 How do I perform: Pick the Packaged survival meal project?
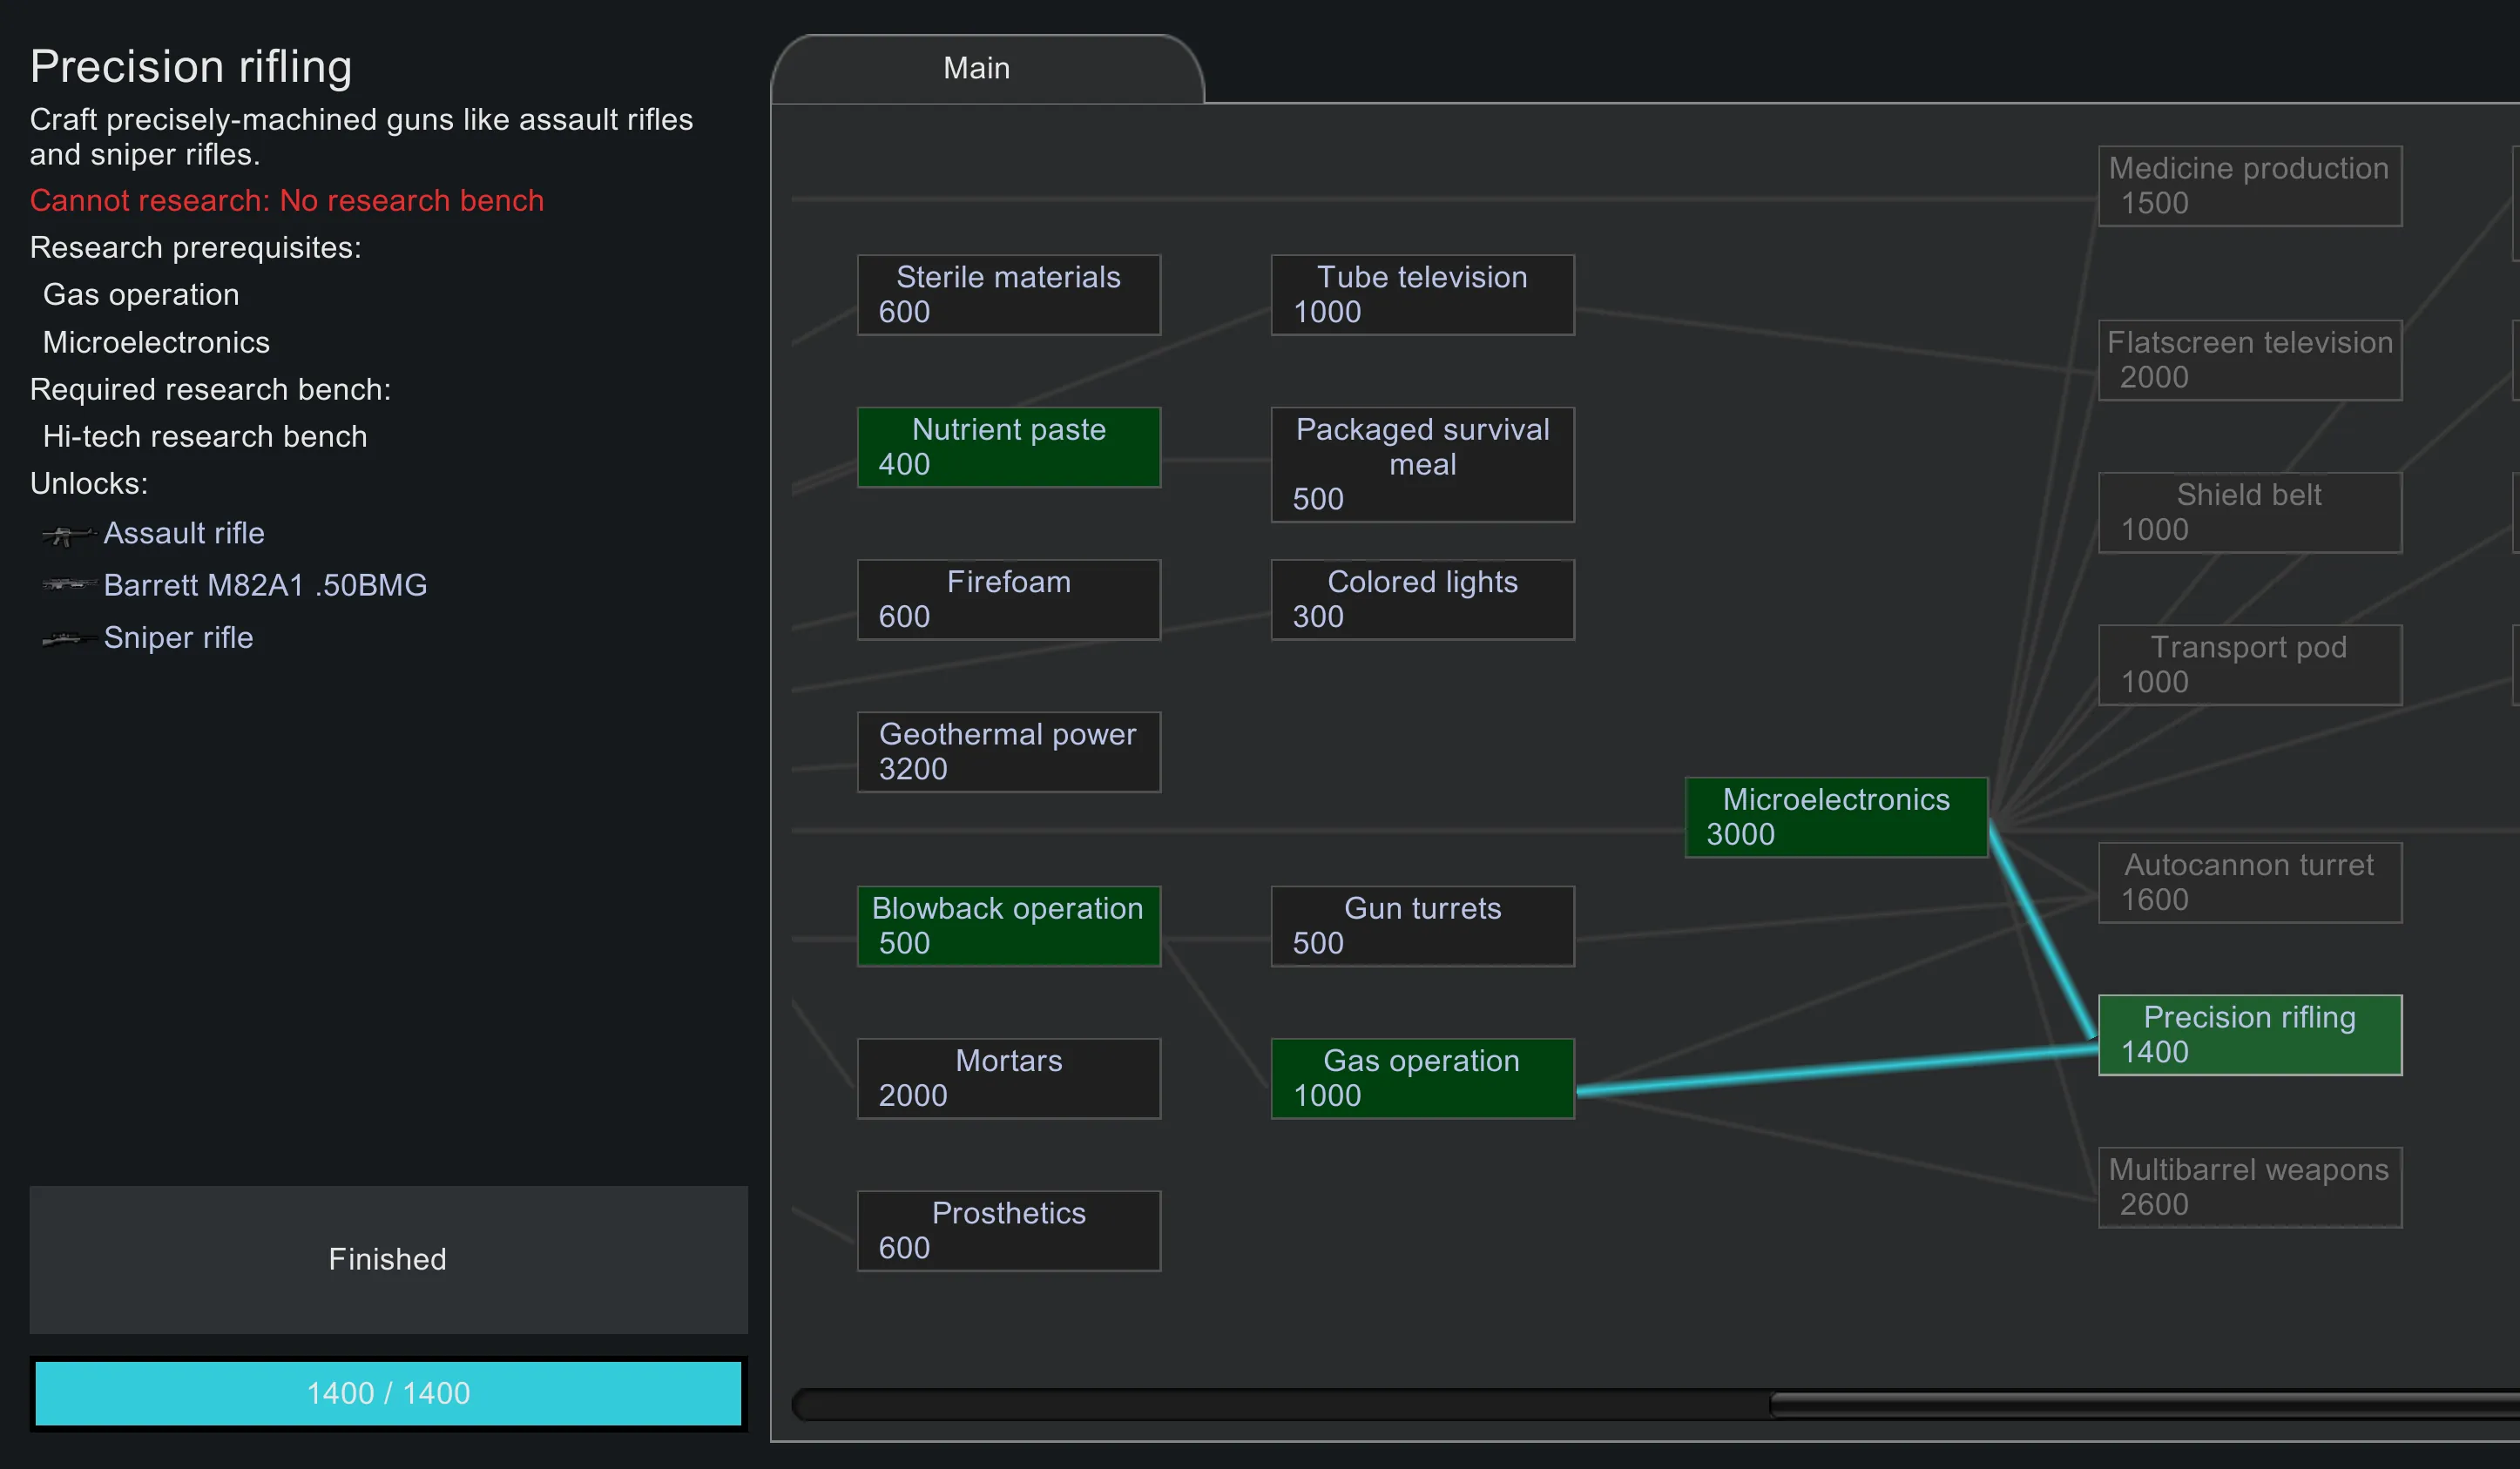(1422, 464)
